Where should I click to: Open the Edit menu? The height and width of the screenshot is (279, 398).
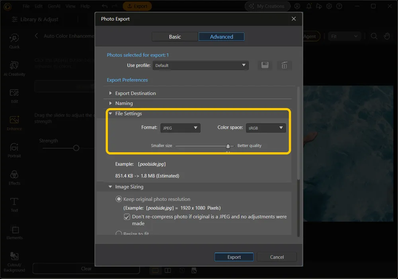tap(39, 6)
